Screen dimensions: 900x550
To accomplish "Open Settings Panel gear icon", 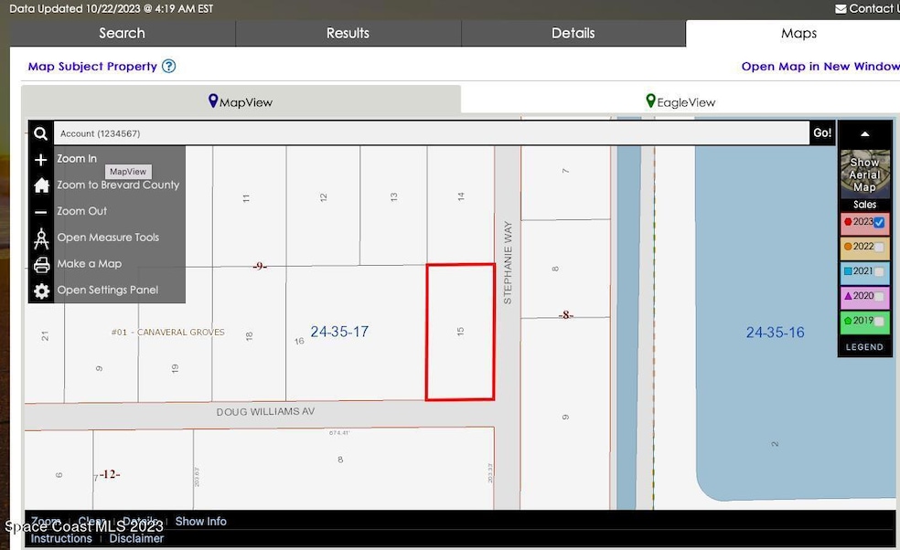I will coord(41,291).
